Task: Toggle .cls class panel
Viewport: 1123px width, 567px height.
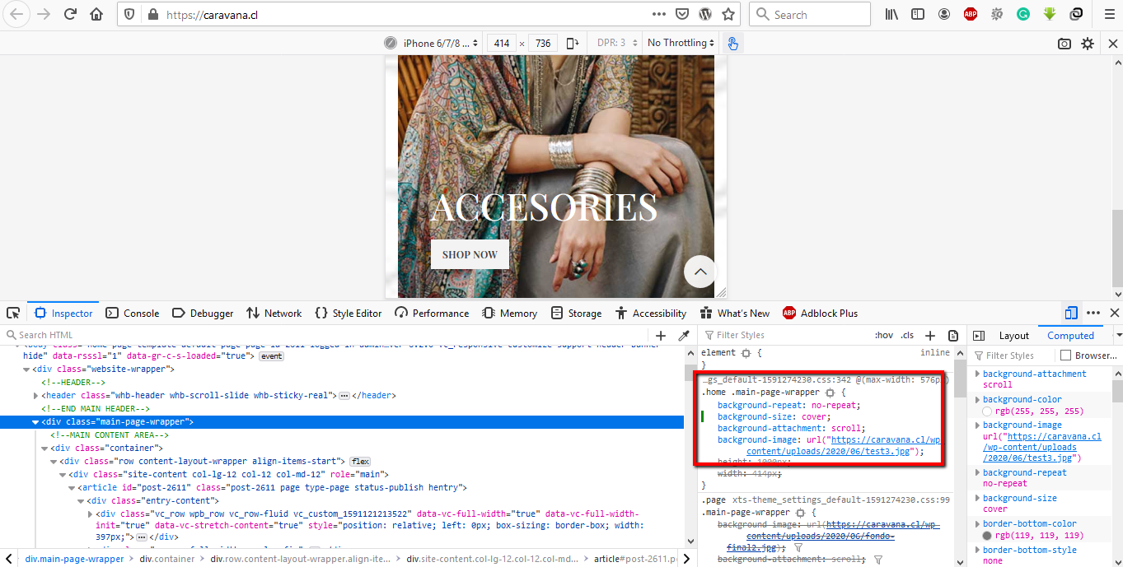Action: point(907,335)
